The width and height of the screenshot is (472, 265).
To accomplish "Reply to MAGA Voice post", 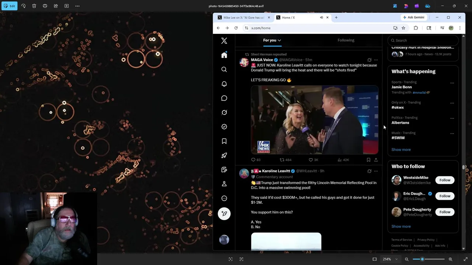I will coord(256,160).
